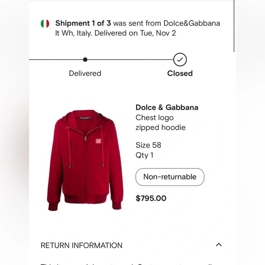Click the neck label tag on hoodie image
Screen dimensions: 265x265
[x=85, y=118]
